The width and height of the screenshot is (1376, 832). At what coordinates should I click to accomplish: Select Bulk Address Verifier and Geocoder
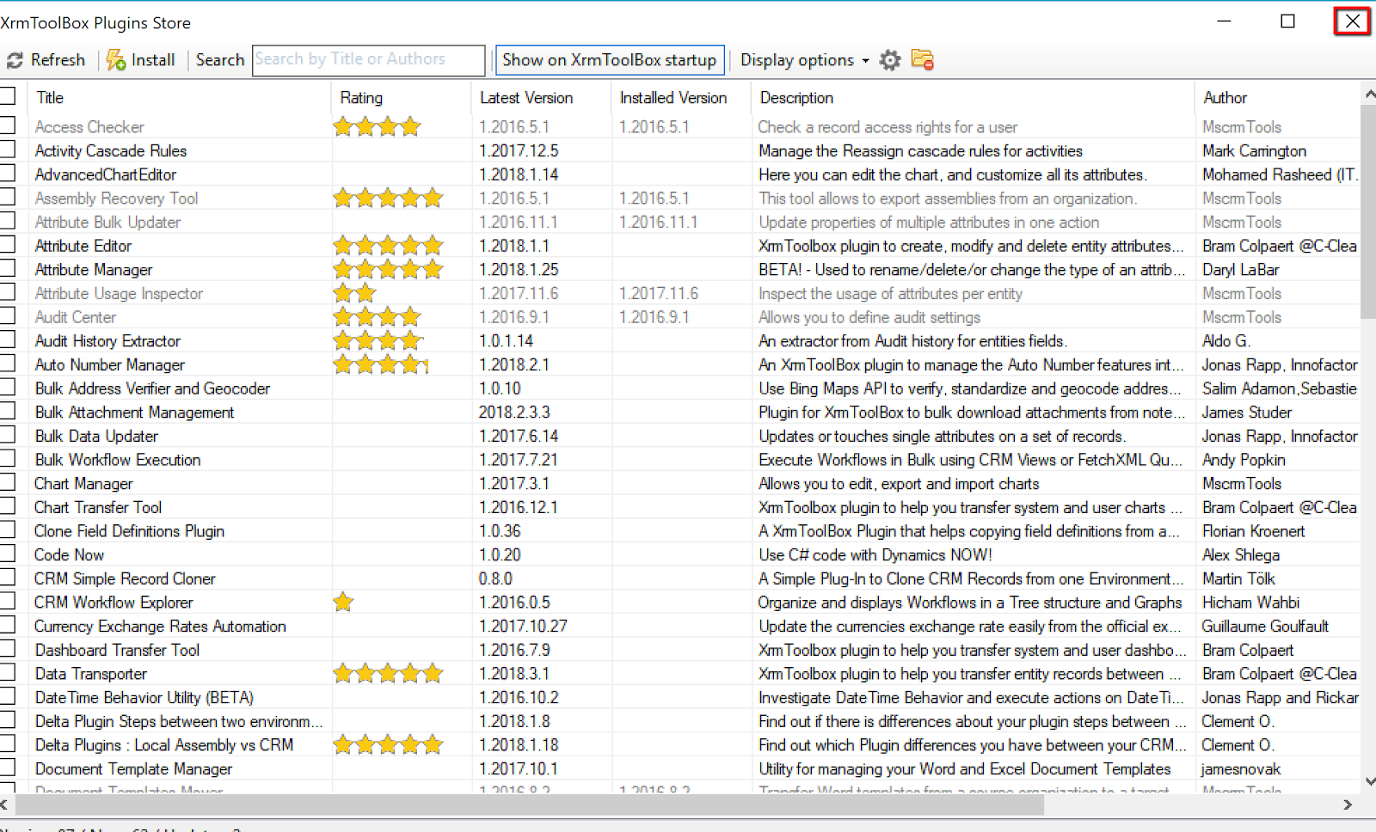tap(679, 388)
